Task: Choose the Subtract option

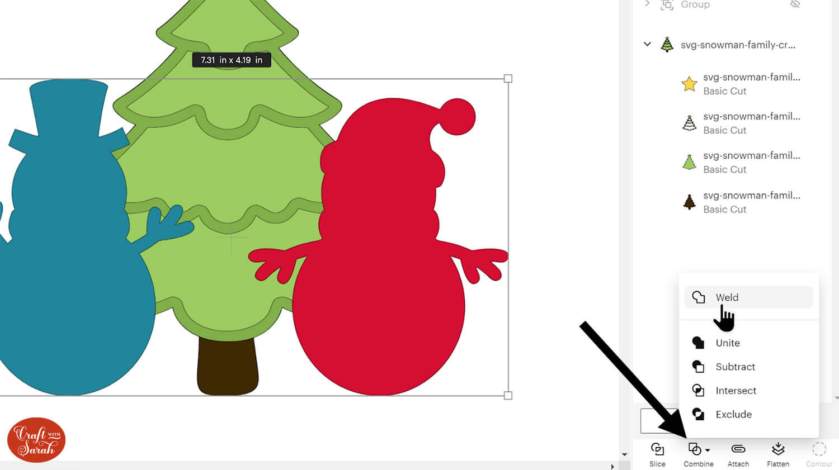Action: (735, 367)
